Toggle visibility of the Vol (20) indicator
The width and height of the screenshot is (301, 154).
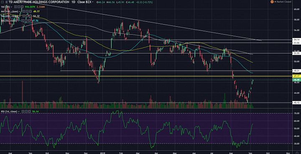click(x=15, y=7)
